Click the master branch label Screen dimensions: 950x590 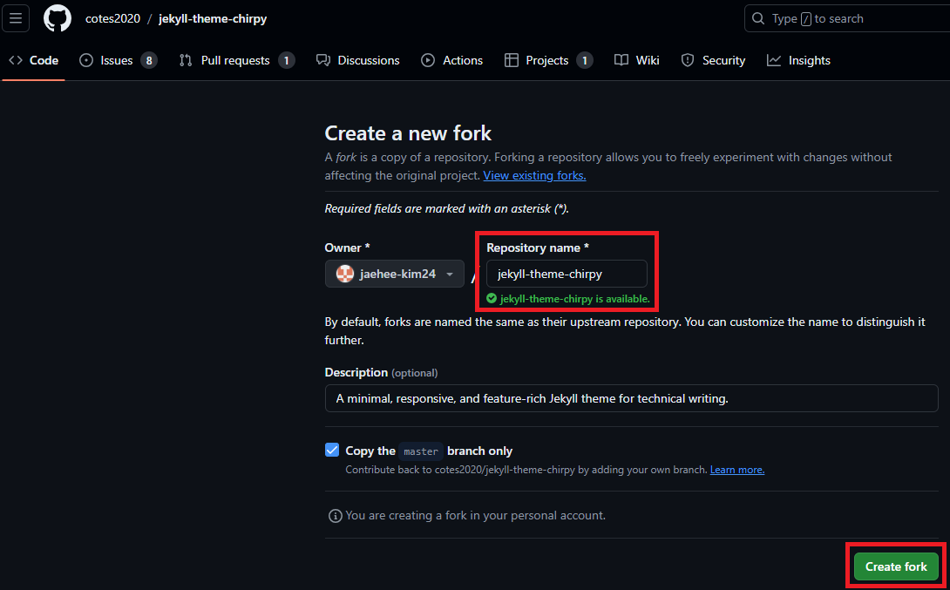pos(421,451)
